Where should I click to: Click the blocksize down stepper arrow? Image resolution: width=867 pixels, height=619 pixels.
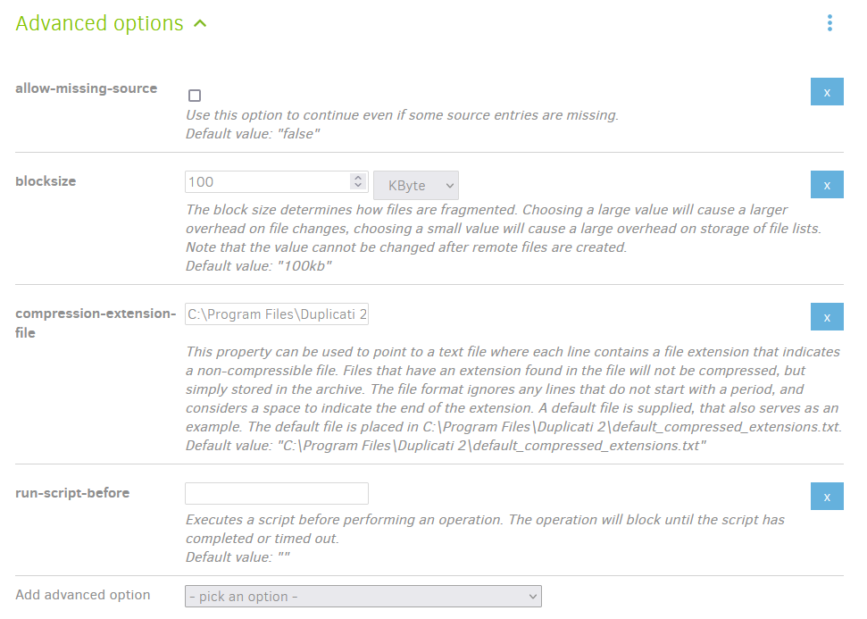[360, 186]
